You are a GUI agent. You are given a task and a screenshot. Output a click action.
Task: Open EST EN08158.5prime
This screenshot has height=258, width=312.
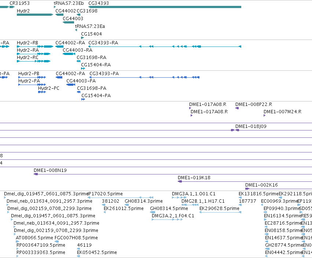[x=267, y=234]
